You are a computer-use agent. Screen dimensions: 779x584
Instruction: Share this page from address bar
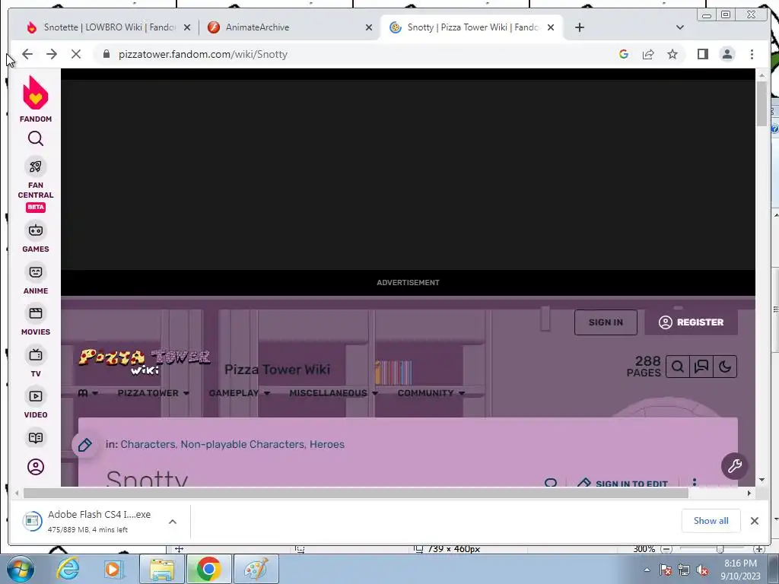click(648, 54)
